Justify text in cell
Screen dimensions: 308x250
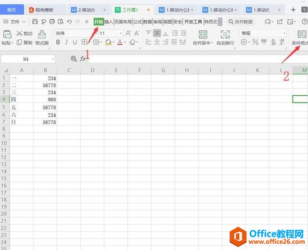(x=174, y=42)
